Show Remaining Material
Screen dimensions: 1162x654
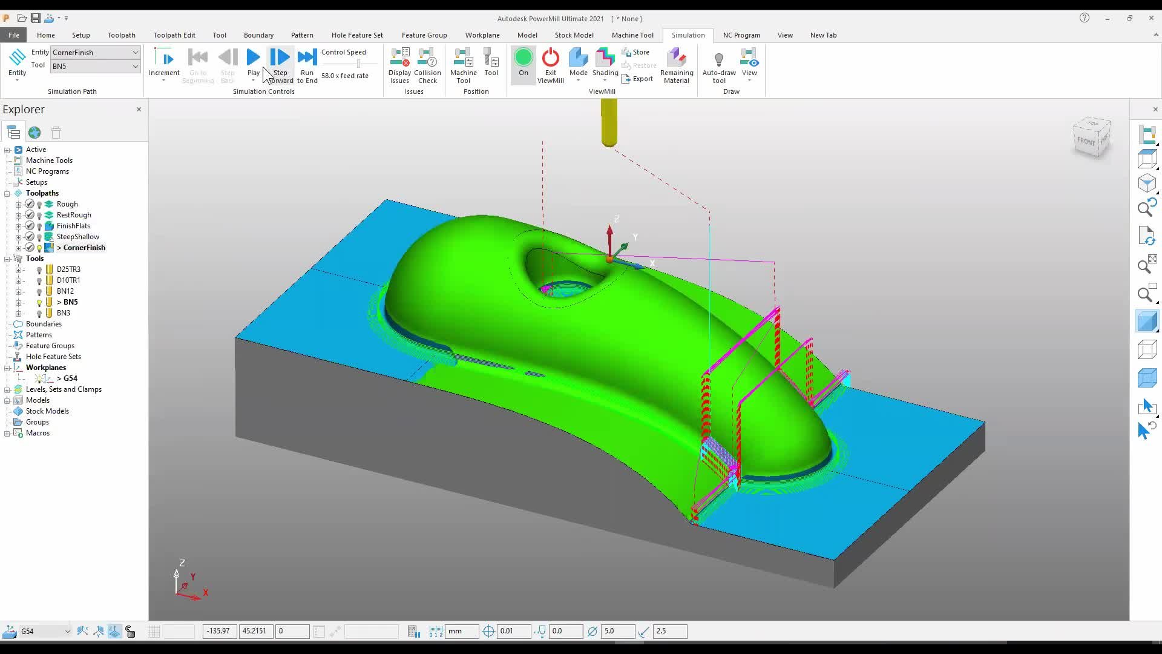coord(677,65)
